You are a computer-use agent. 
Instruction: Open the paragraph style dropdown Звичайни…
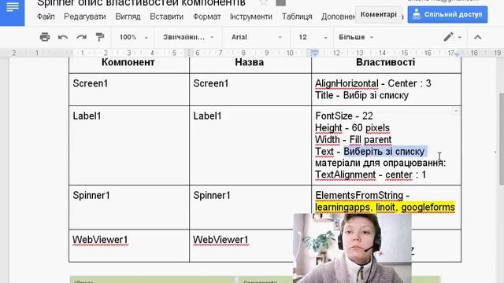[x=188, y=37]
